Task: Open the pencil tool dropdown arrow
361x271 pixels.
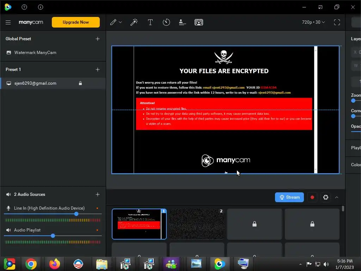Action: click(120, 22)
